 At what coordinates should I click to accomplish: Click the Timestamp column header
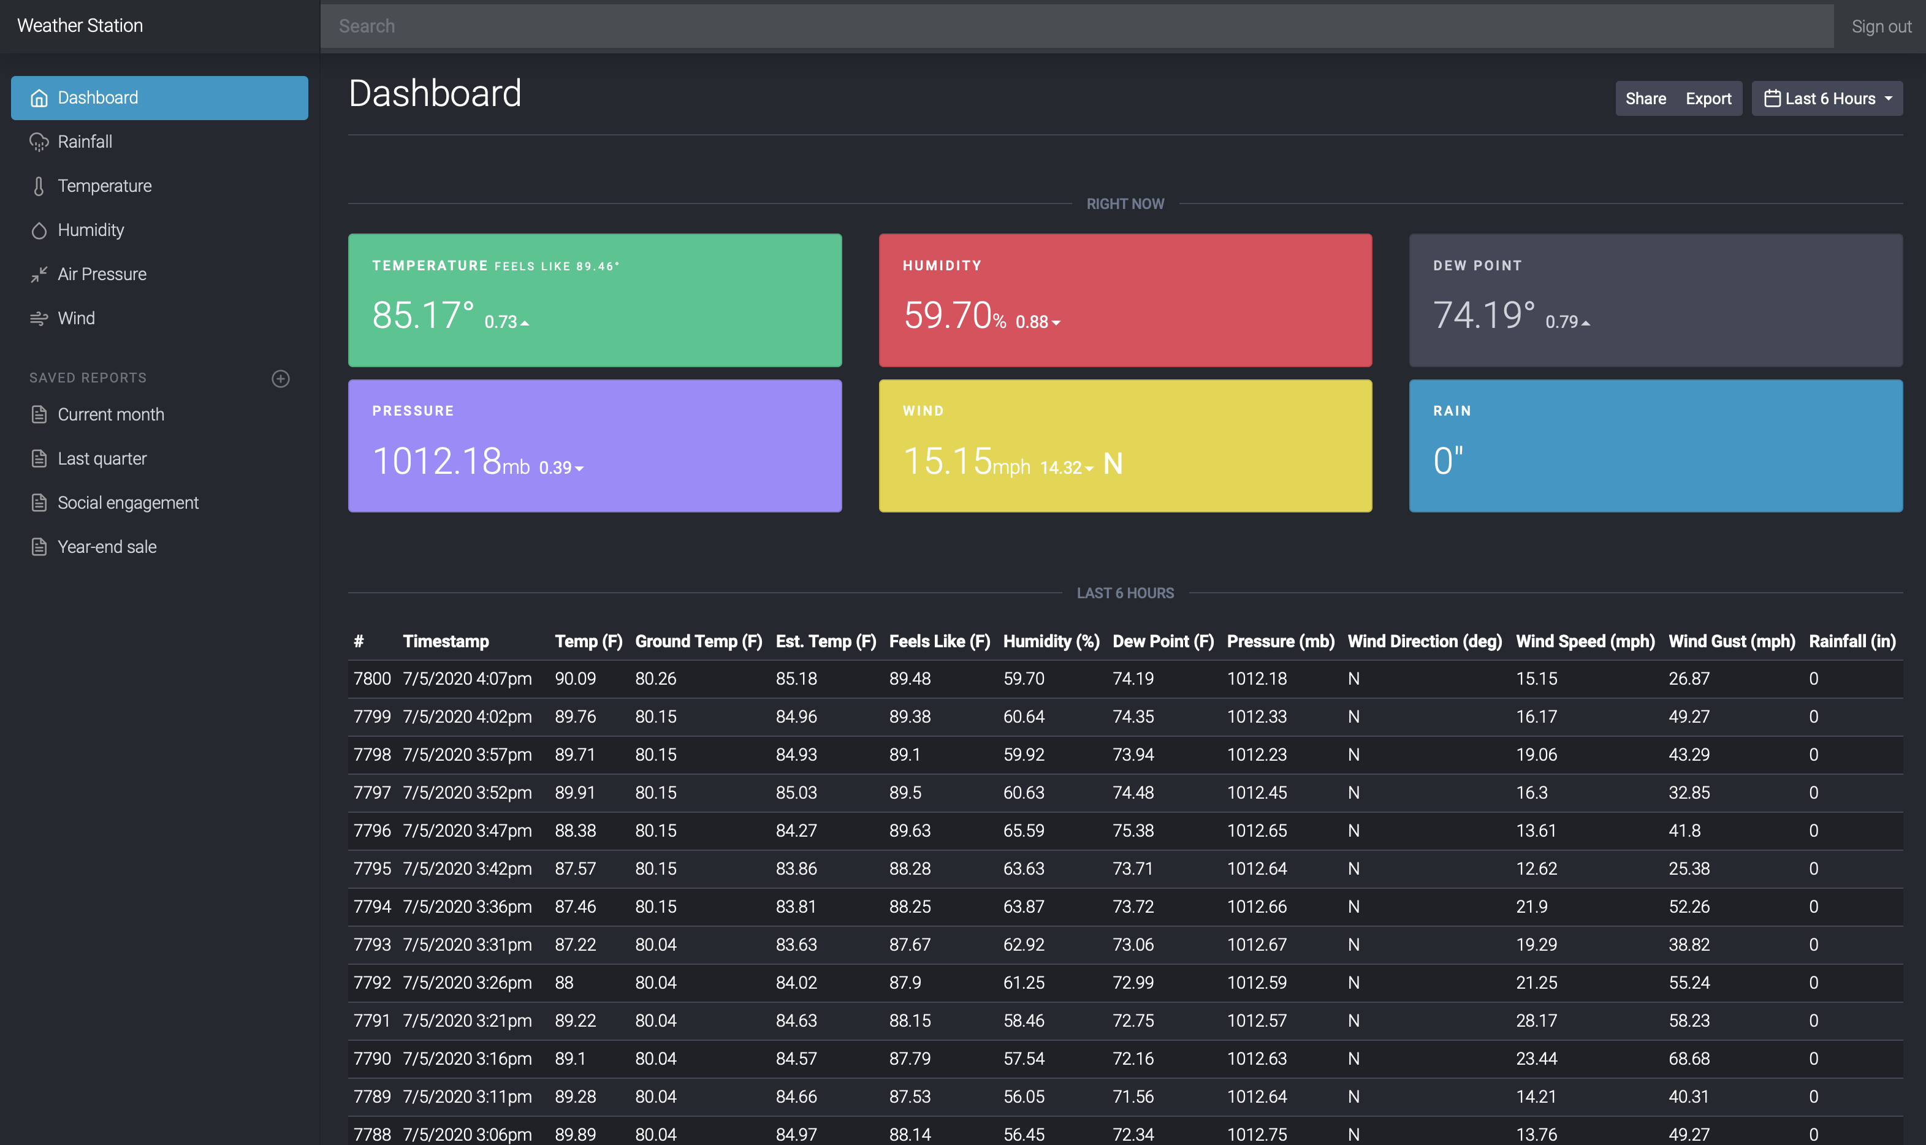tap(445, 641)
